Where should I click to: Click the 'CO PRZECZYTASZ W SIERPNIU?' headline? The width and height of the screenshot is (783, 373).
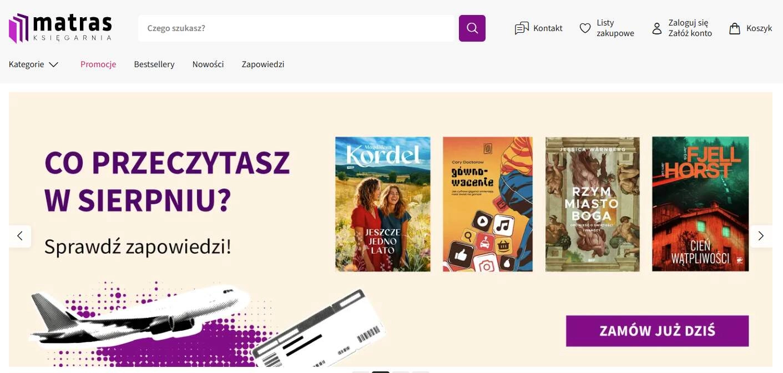pos(167,182)
